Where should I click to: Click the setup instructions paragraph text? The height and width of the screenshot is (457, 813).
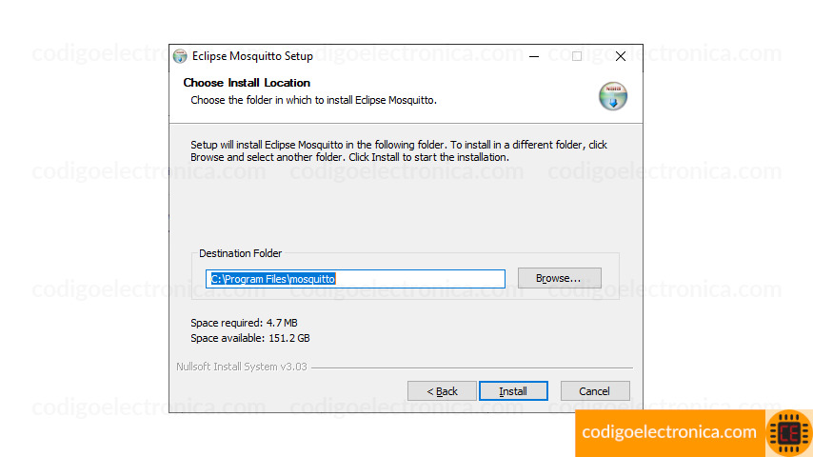click(x=398, y=151)
